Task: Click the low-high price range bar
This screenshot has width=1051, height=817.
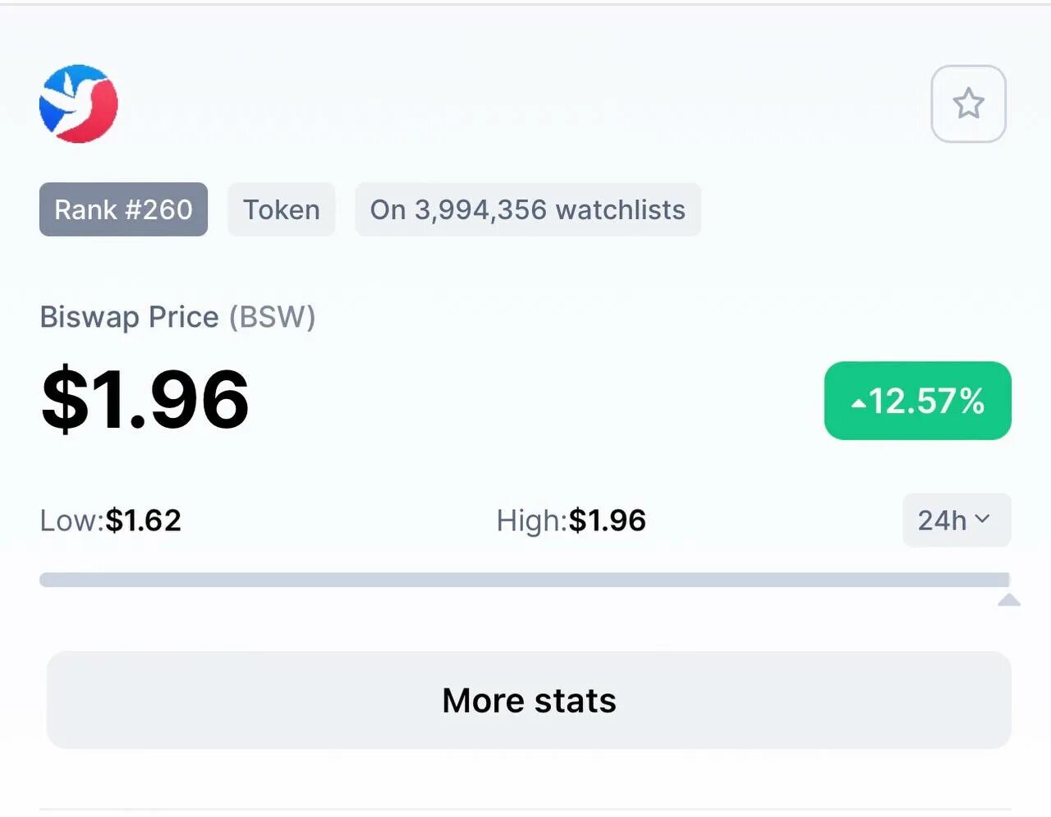Action: click(x=525, y=580)
